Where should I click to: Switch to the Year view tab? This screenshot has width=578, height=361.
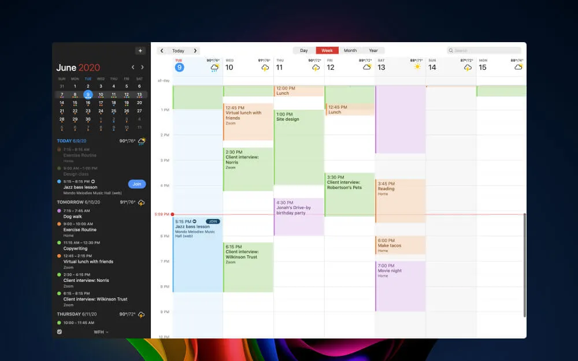point(373,51)
